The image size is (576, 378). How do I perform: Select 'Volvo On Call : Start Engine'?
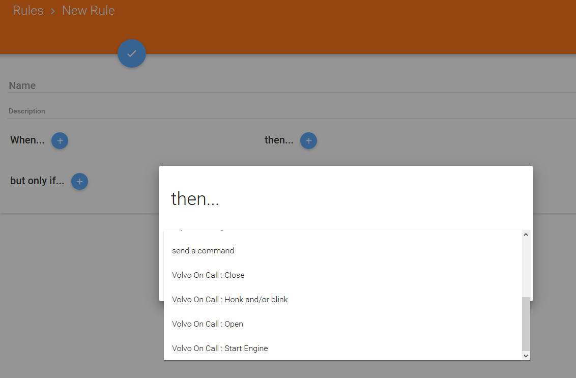click(220, 348)
